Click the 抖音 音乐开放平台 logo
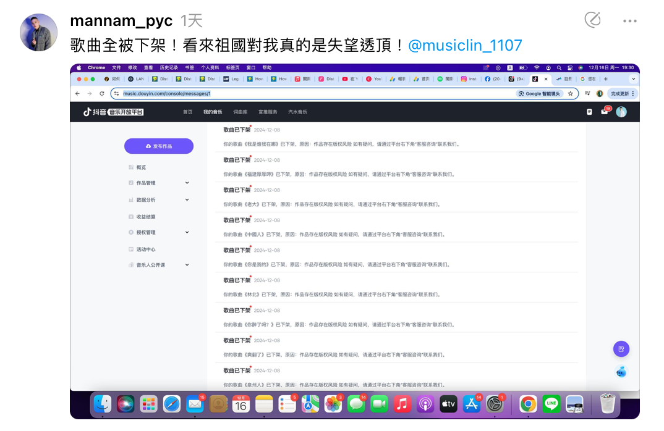Image resolution: width=664 pixels, height=431 pixels. tap(113, 112)
